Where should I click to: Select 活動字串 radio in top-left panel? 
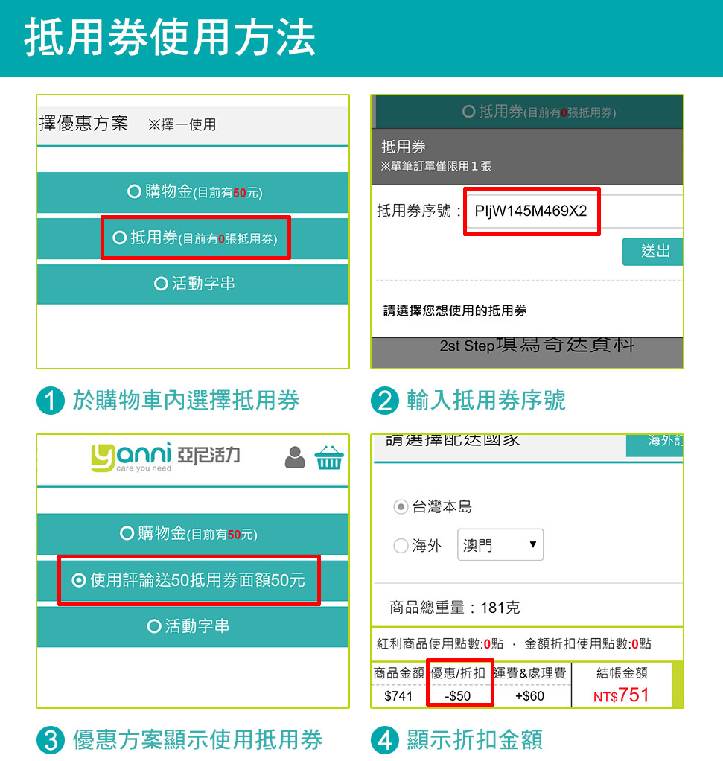[161, 284]
